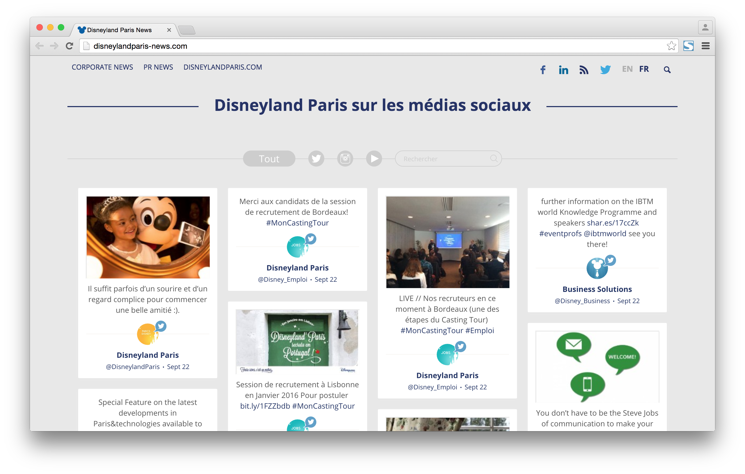Screen dimensions: 745x474
Task: Select the Tout filter
Action: (x=269, y=159)
